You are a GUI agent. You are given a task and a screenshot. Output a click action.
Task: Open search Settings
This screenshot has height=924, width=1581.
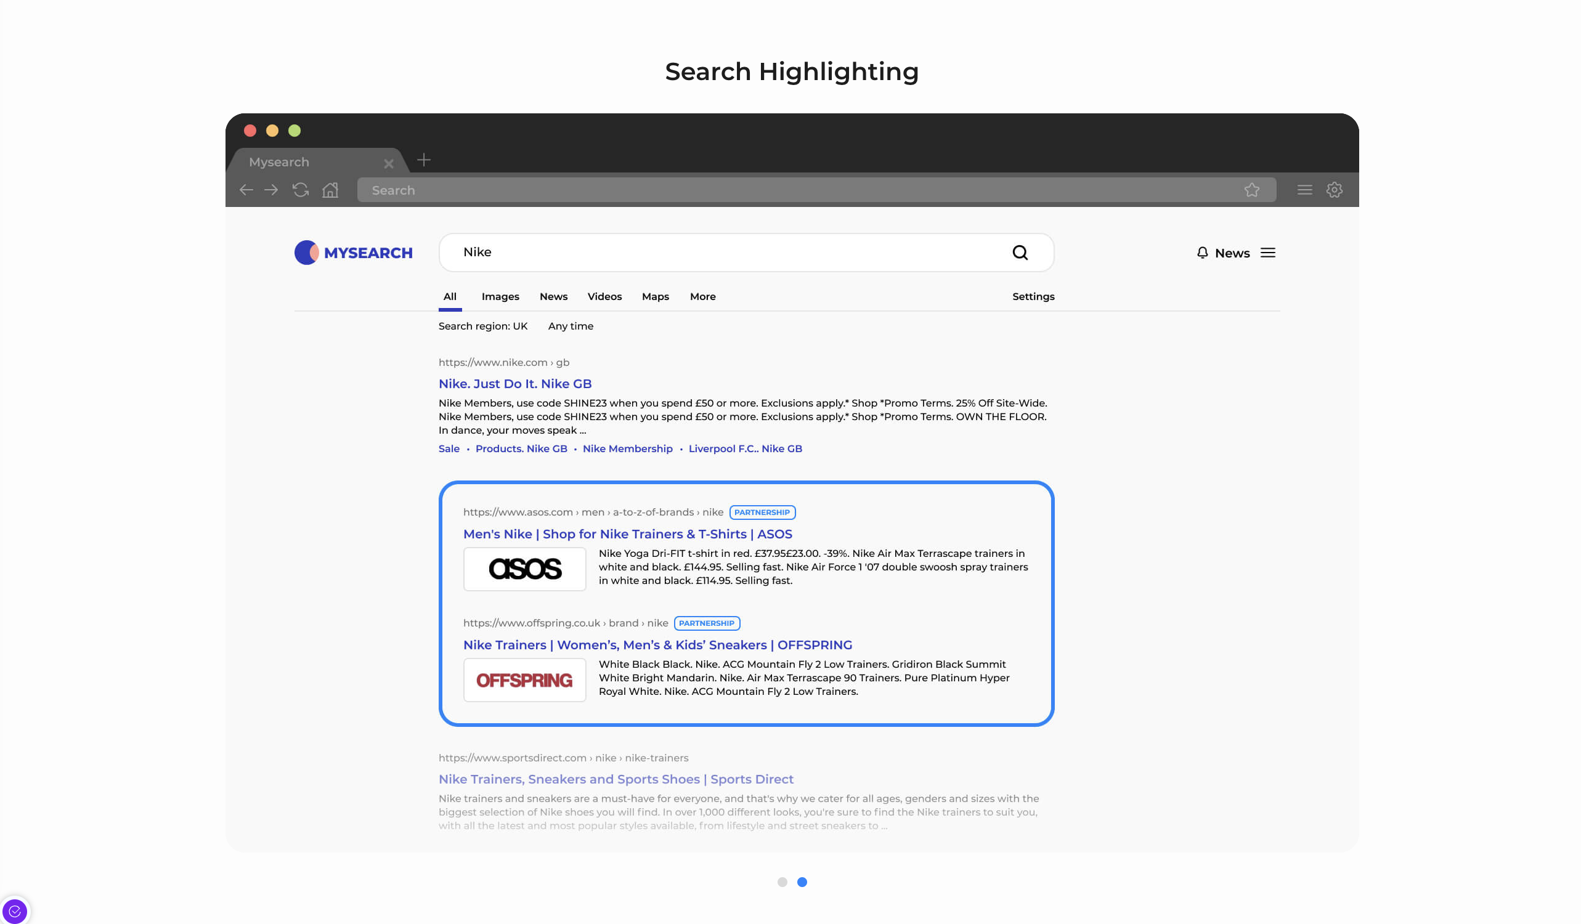[x=1033, y=297]
